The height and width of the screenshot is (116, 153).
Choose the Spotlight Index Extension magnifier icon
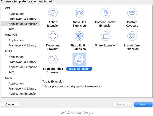(53, 60)
